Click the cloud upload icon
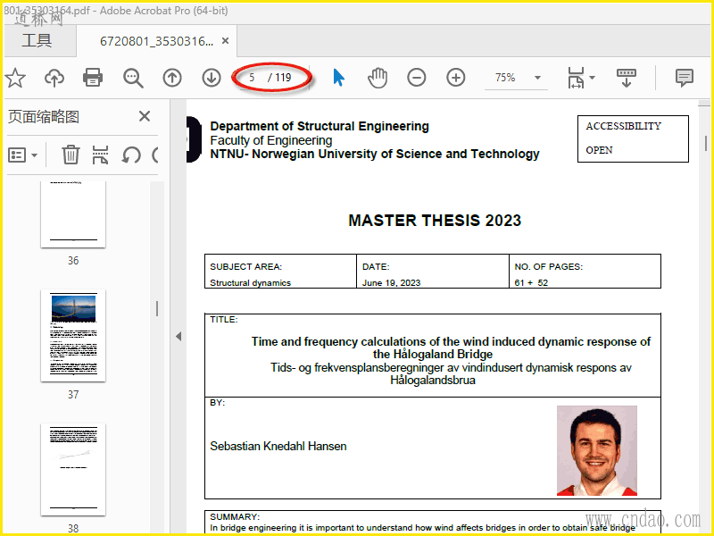Viewport: 714px width, 536px height. (54, 78)
